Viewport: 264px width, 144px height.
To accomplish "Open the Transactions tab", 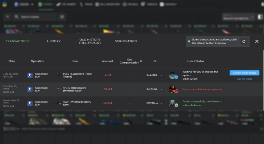I will 18,41.
